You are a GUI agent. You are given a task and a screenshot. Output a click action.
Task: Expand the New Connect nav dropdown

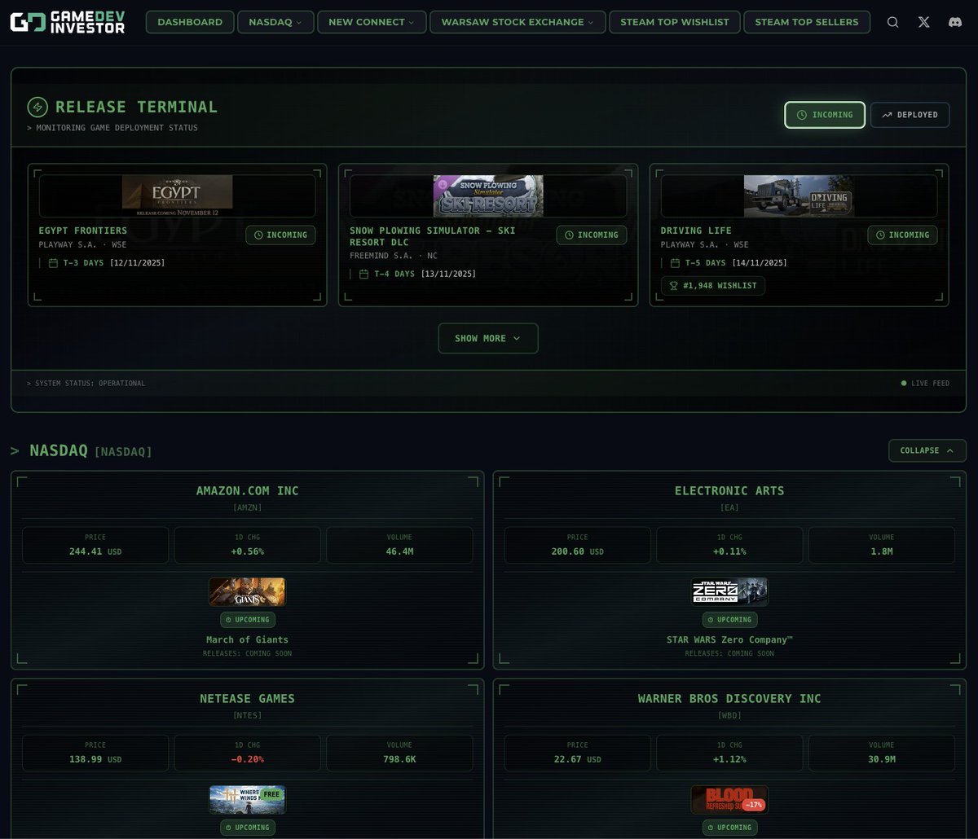[x=371, y=22]
